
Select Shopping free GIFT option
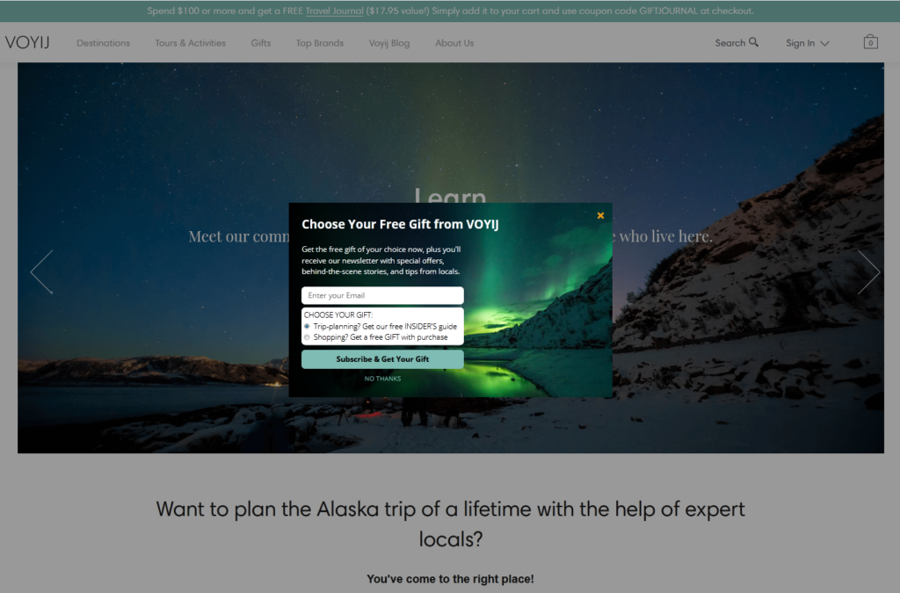tap(307, 337)
